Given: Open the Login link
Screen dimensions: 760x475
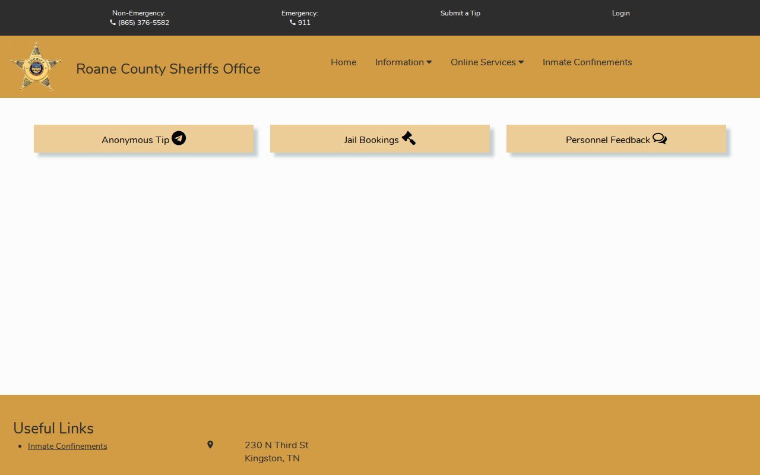Looking at the screenshot, I should (621, 13).
